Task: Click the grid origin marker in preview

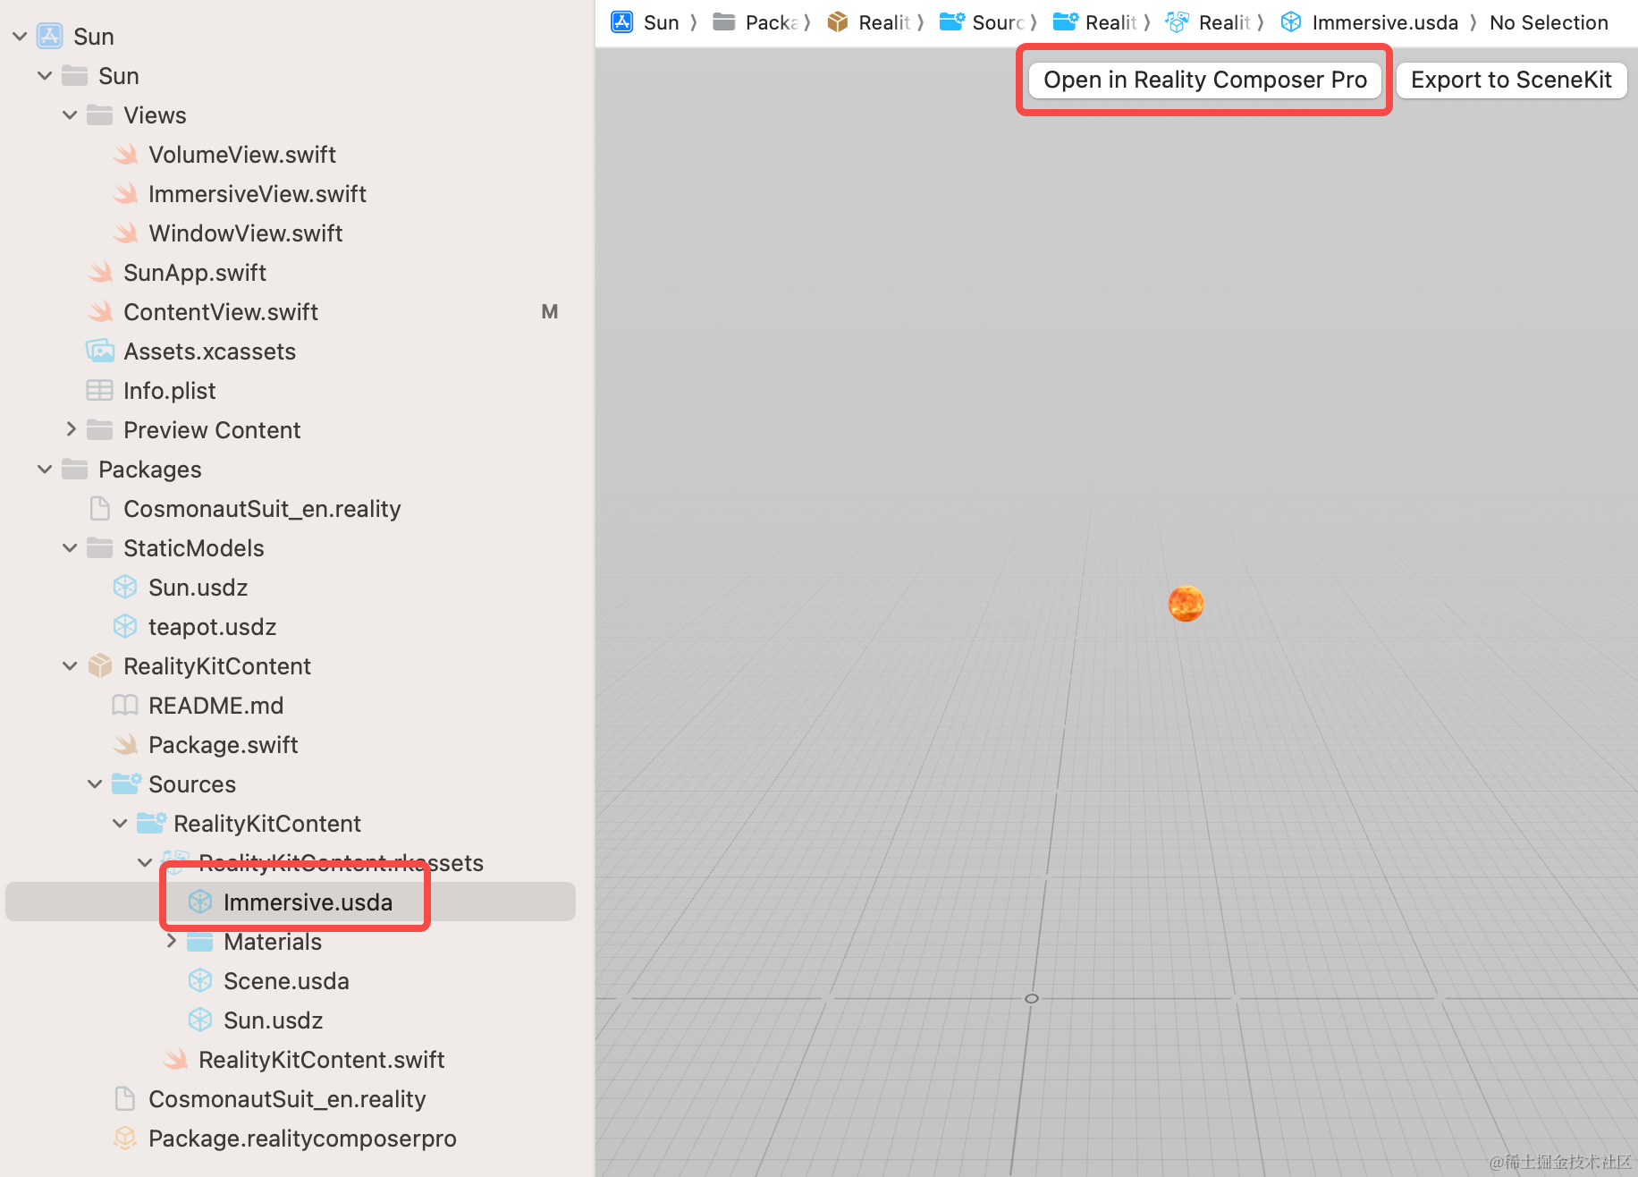Action: point(1031,998)
